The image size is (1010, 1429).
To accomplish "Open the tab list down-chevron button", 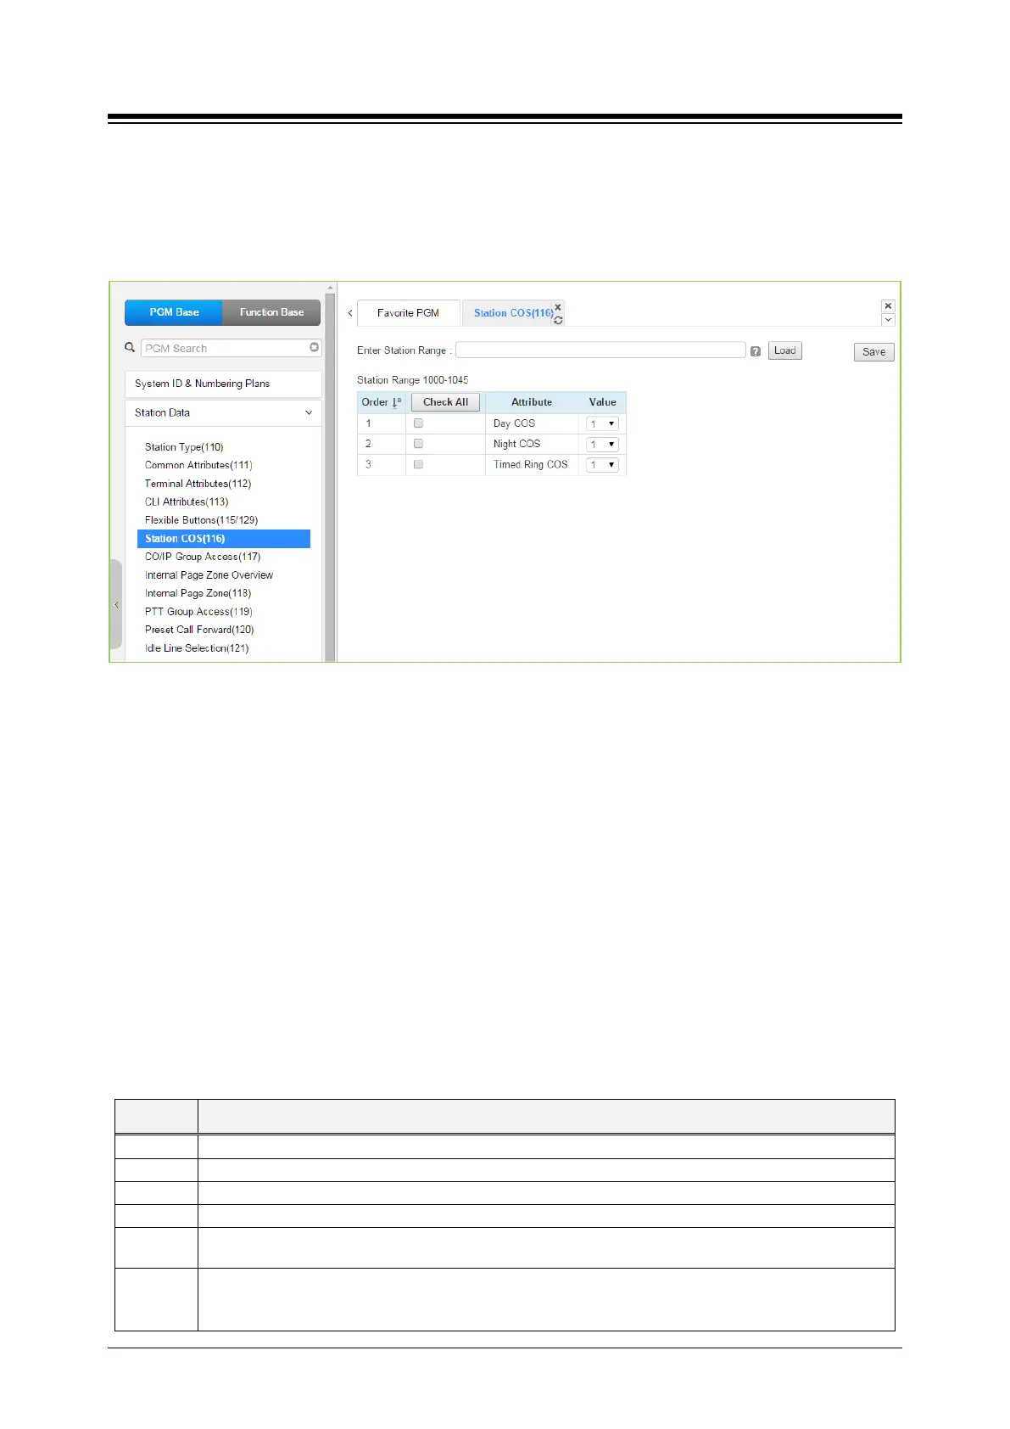I will [x=888, y=320].
